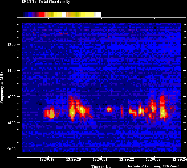187x168 pixels.
Task: Click the '1800' frequency axis label
Action: [x=11, y=123]
